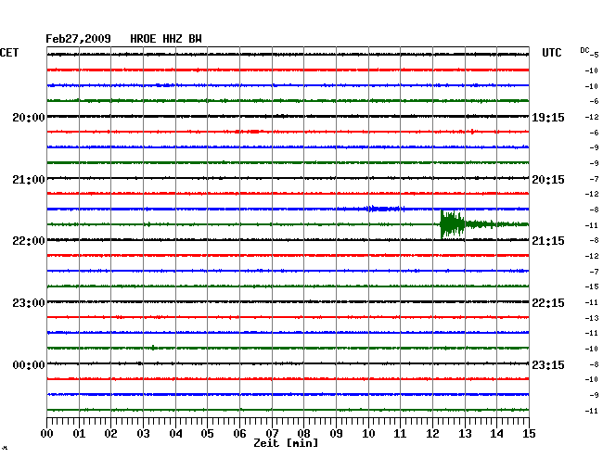Click the UTC timezone header

pos(551,53)
